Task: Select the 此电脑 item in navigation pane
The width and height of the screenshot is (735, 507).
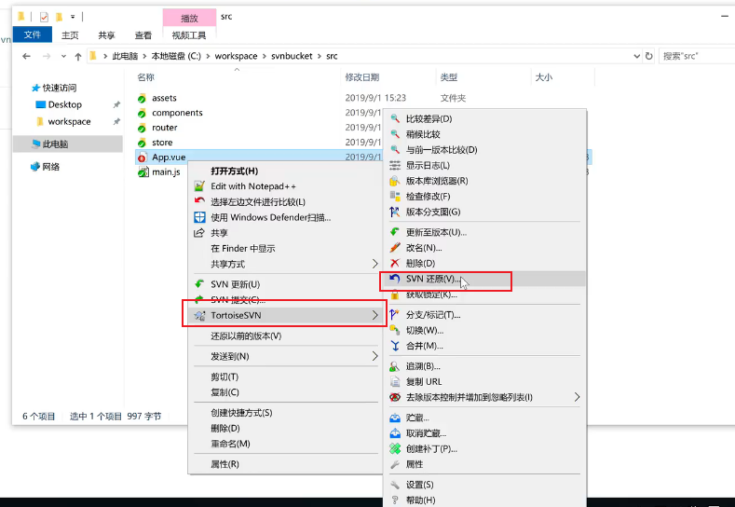Action: 68,144
